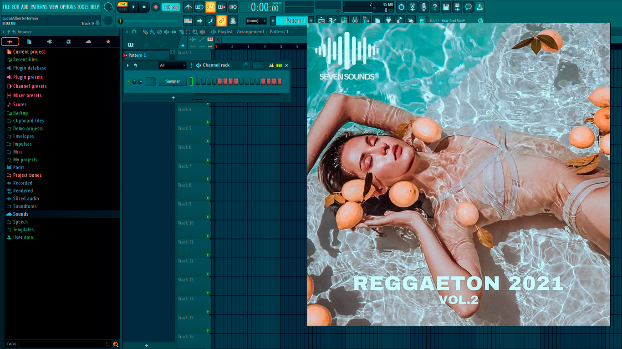Toggle the metronome icon
This screenshot has width=622, height=349.
(x=188, y=7)
